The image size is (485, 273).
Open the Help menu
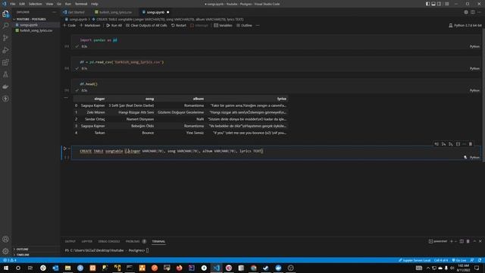(x=95, y=4)
